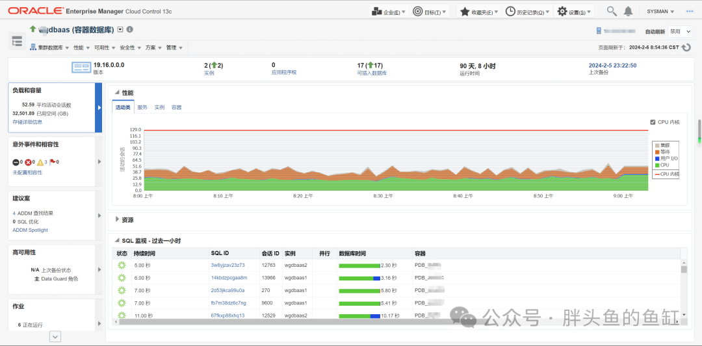Click running status icon for fb7m38dz6c7ng row
Viewport: 702px width, 346px height.
[x=122, y=303]
